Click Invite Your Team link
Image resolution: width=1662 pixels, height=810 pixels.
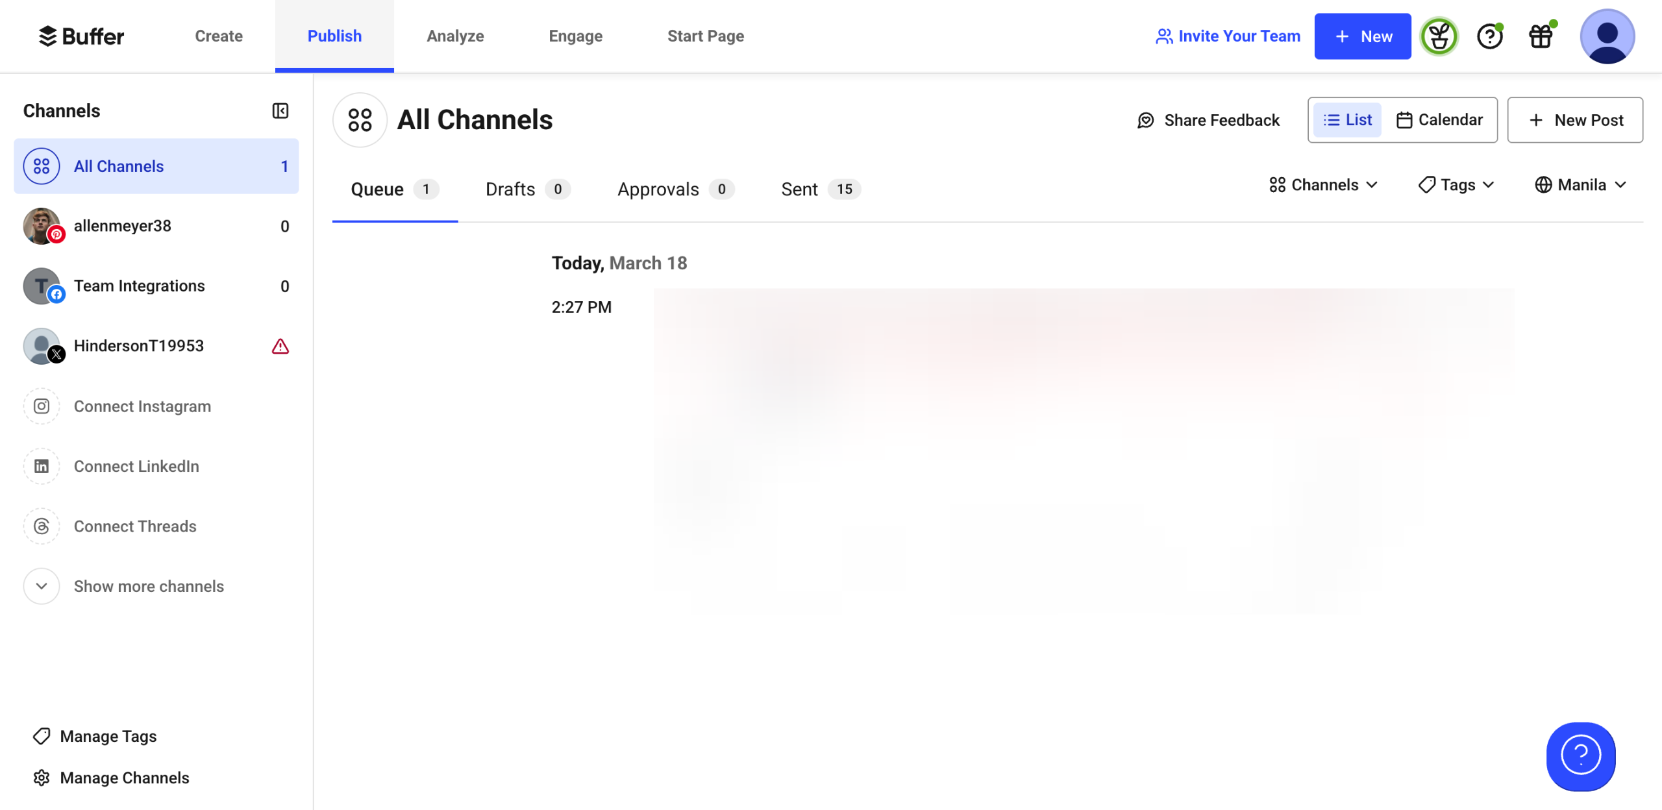(1228, 36)
